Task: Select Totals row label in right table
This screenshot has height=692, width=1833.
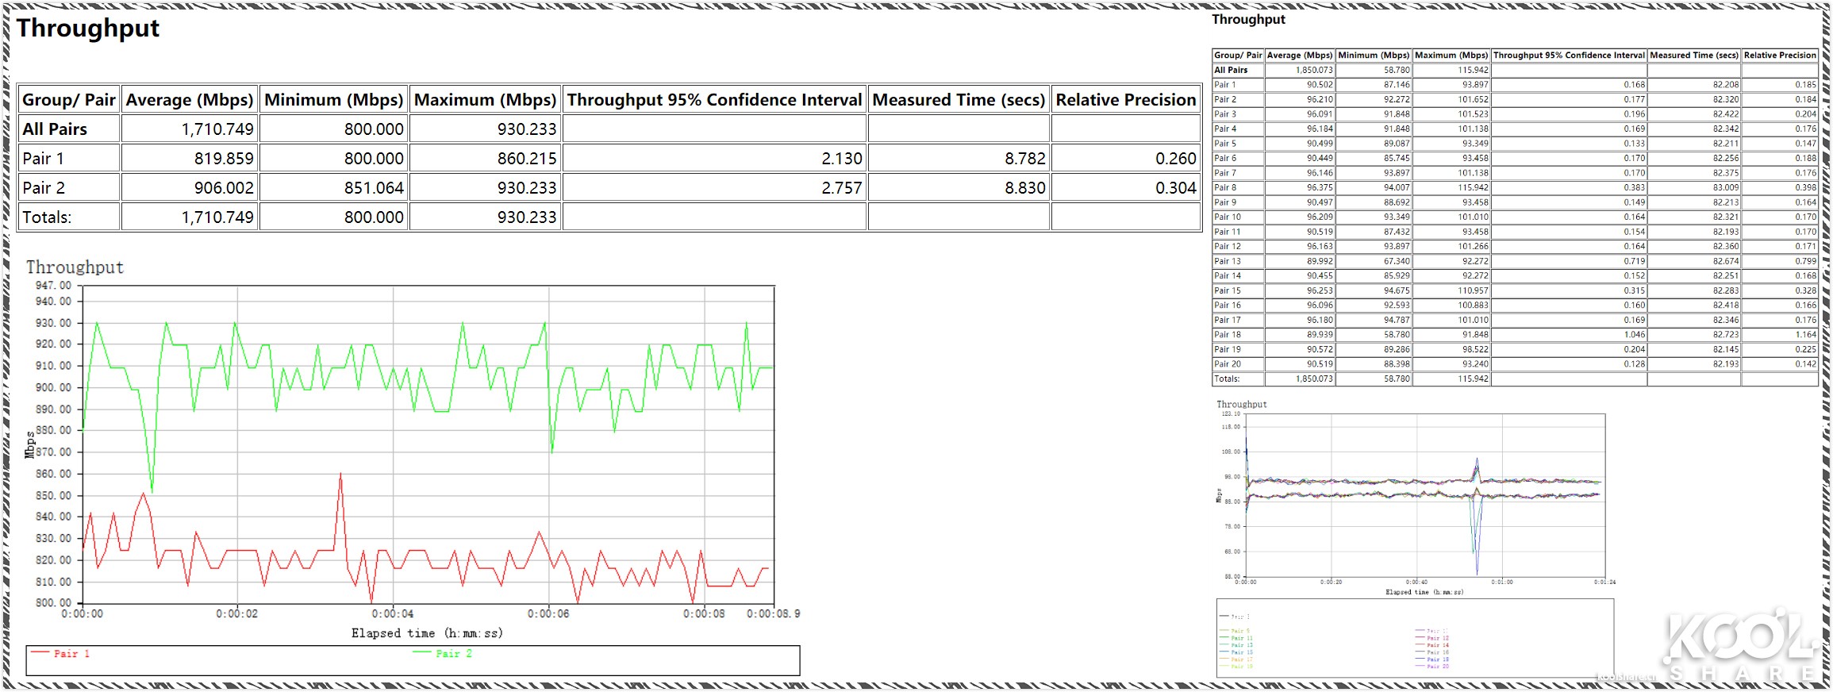Action: (1227, 379)
